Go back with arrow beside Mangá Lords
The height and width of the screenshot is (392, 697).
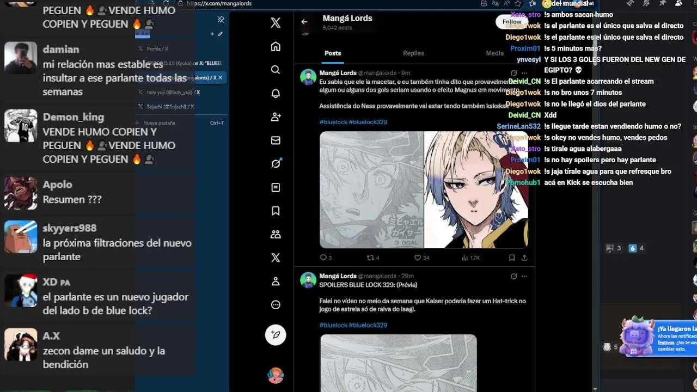point(304,22)
